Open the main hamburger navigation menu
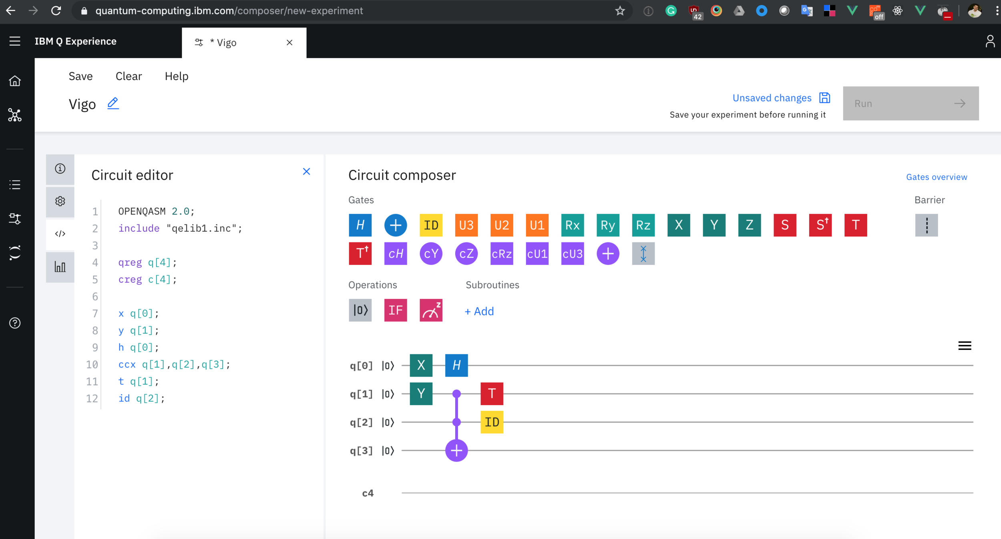Viewport: 1001px width, 539px height. click(15, 41)
